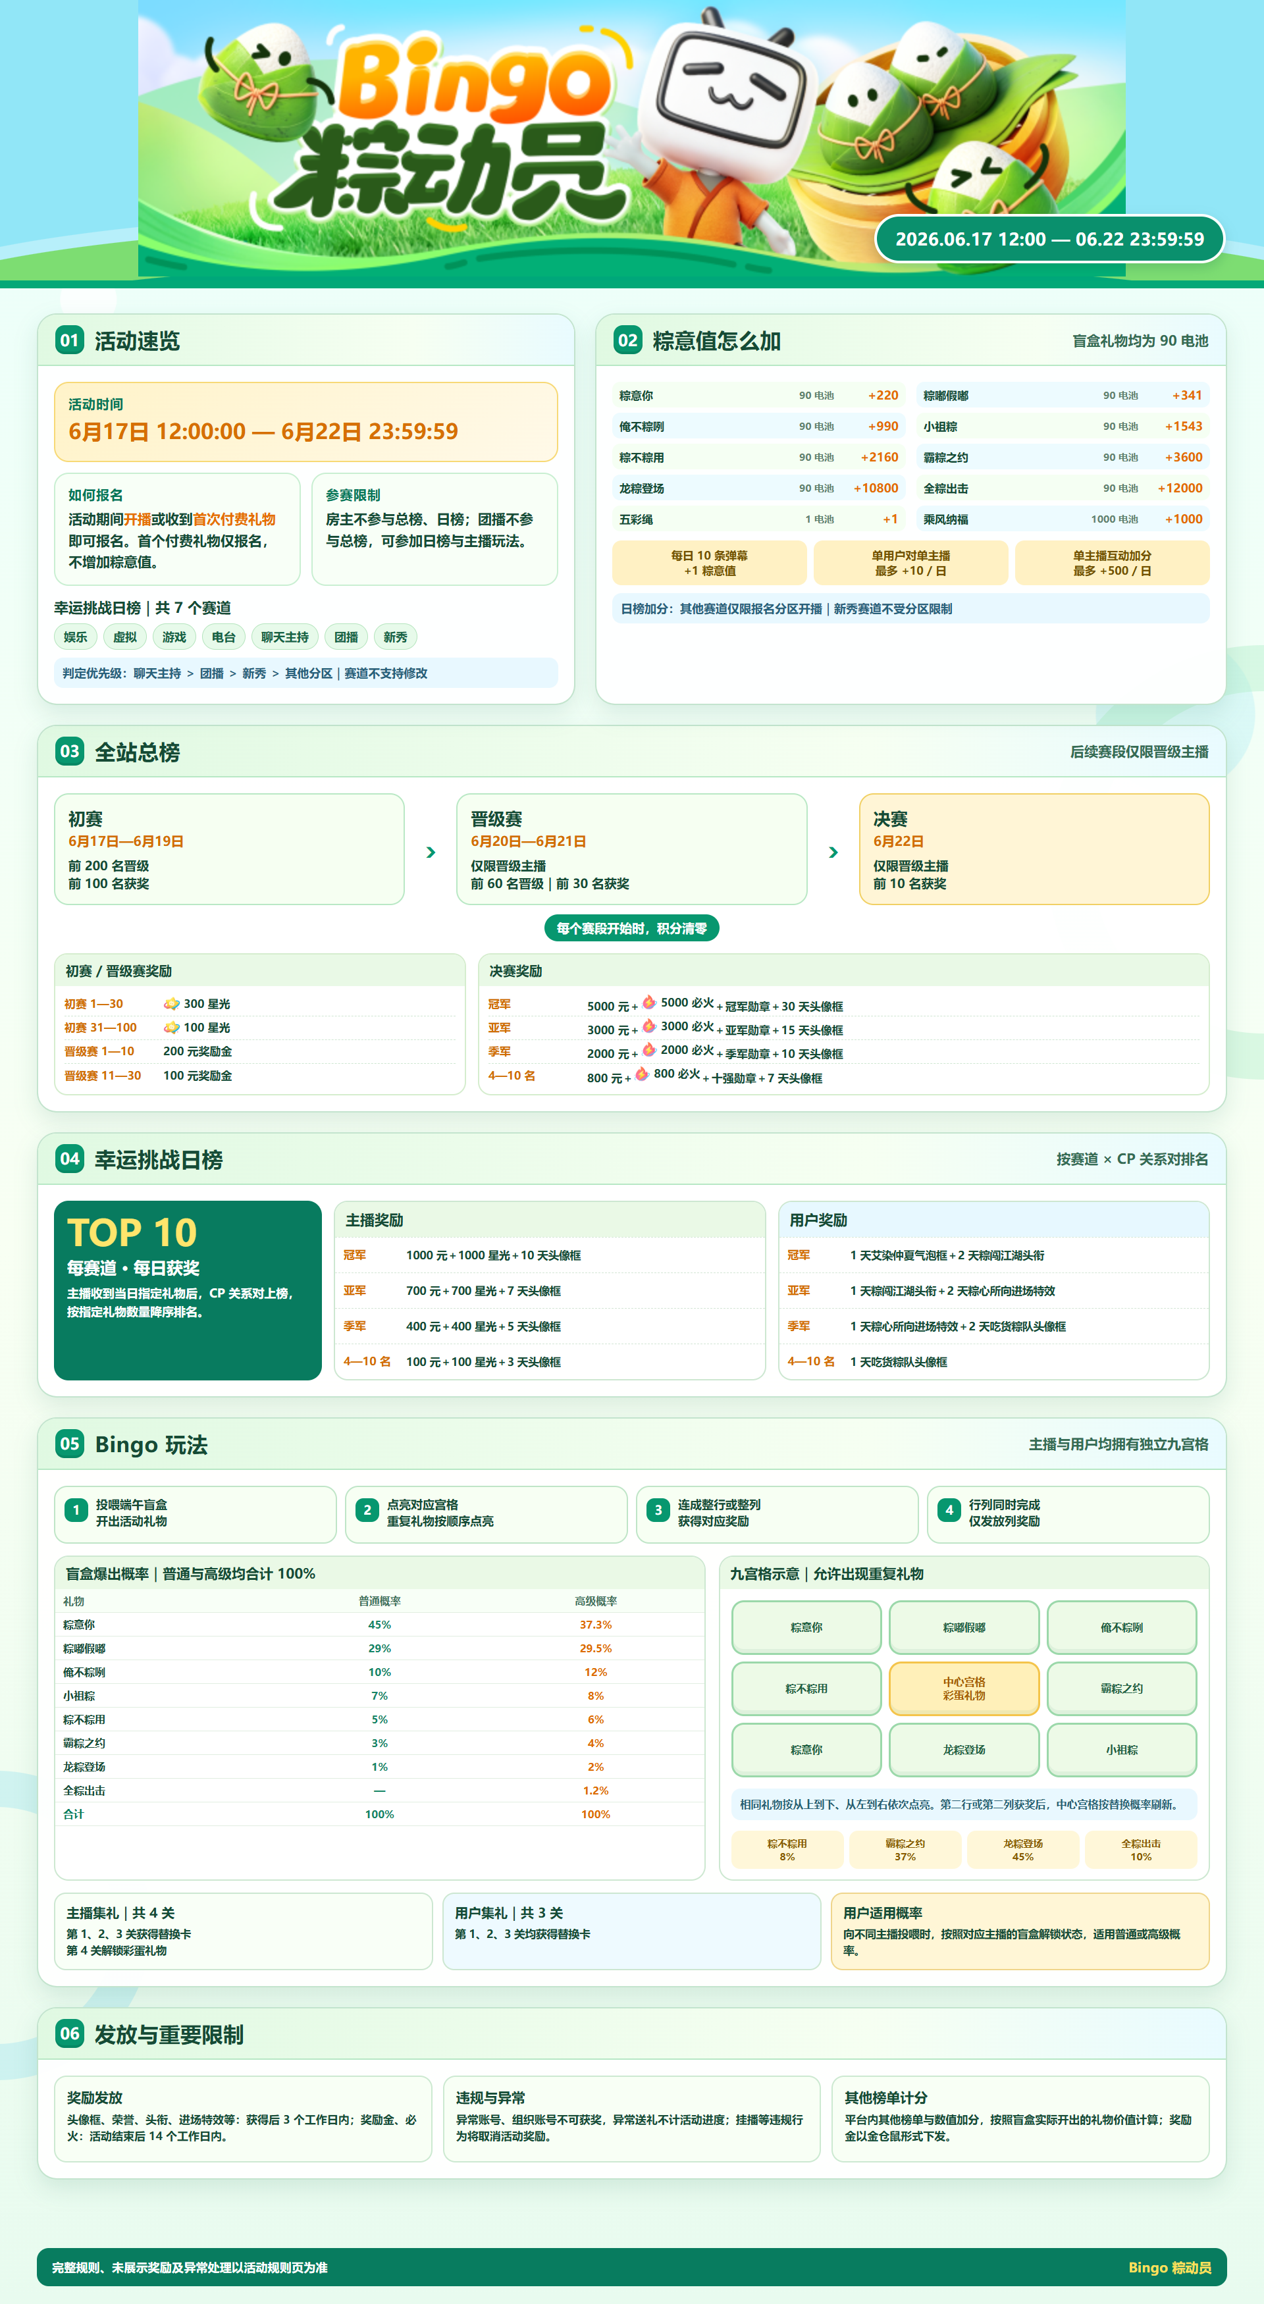Click the footer Bingo 粽动员 label
1264x2304 pixels.
(x=1170, y=2267)
